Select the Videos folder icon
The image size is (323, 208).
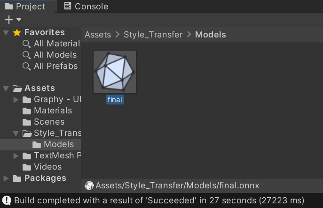(x=27, y=167)
